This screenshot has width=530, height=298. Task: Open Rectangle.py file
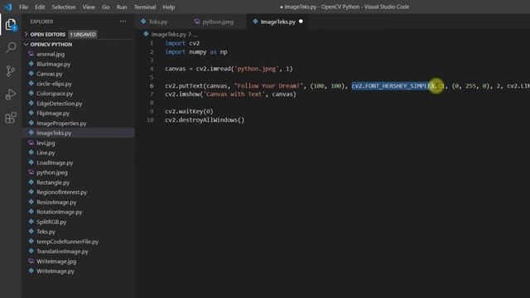(x=53, y=182)
